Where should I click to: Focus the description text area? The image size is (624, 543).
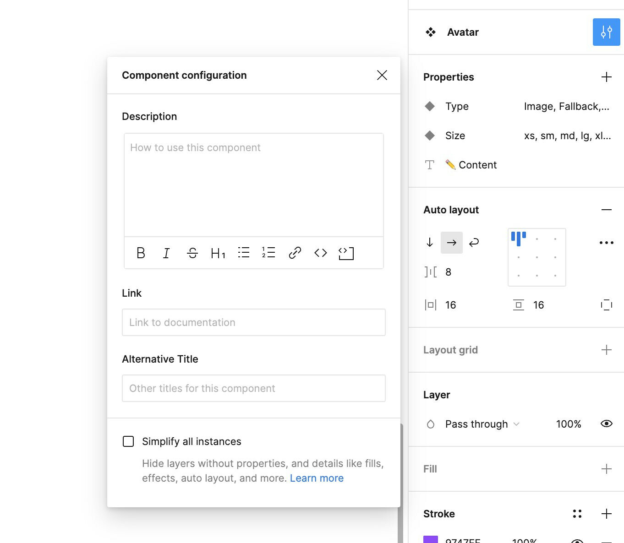(254, 185)
